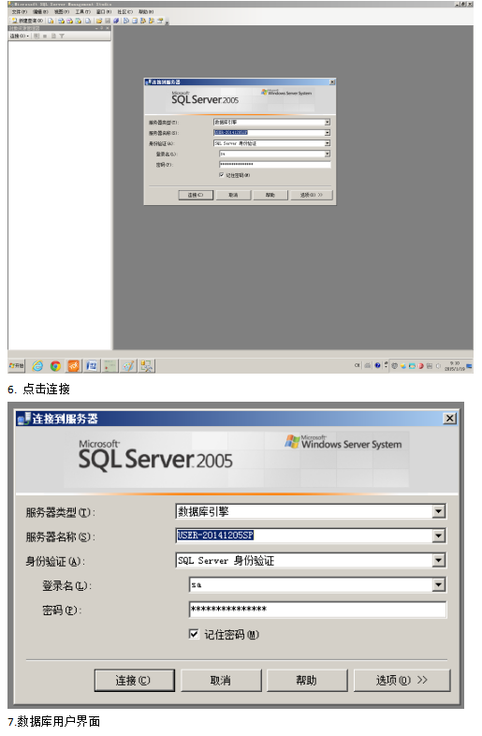
Task: Click the 开始 Start button on taskbar
Action: tap(17, 365)
